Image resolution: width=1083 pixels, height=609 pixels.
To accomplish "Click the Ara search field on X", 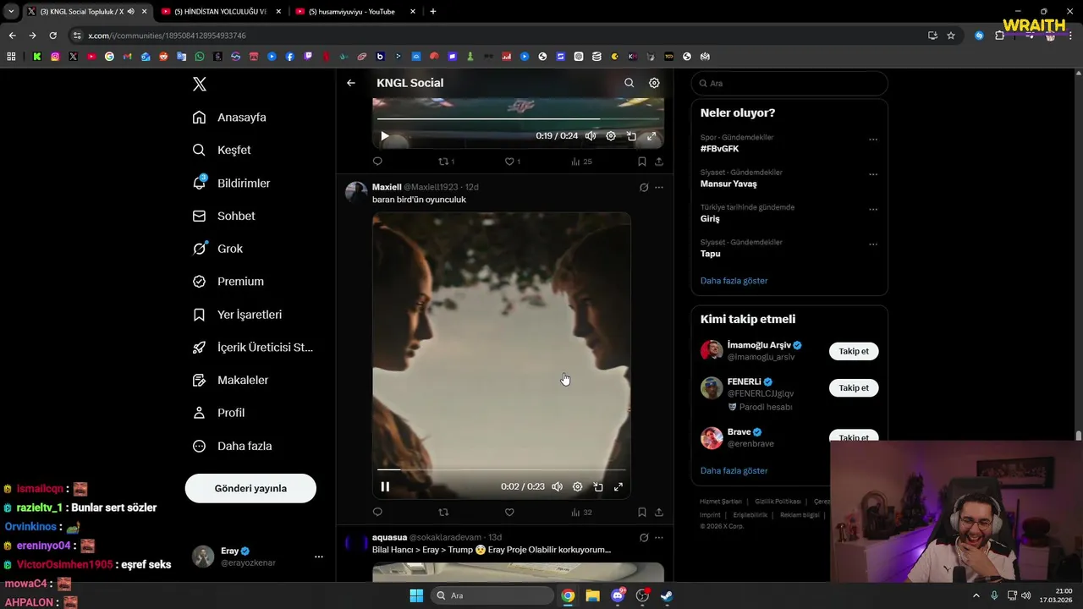I will (789, 84).
